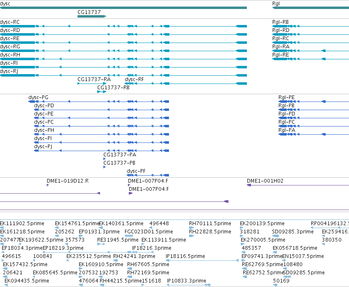Select the Rgl-PA protein label

click(x=287, y=130)
